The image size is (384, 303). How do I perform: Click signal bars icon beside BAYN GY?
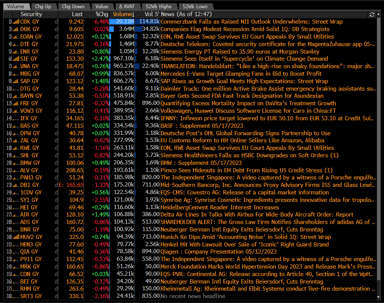tap(16, 96)
